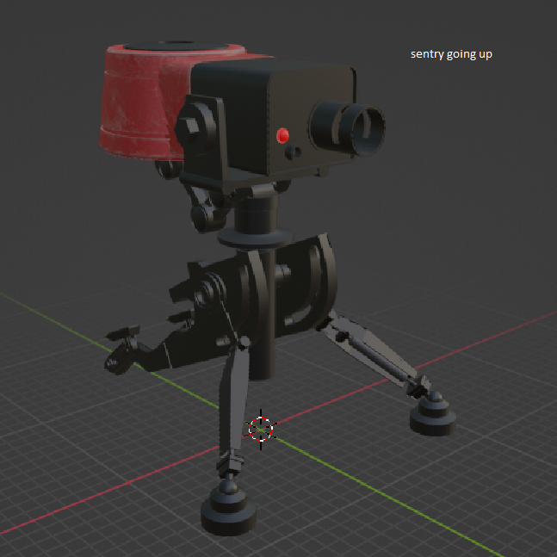Click the sentry's front lens barrel opening
Viewport: 557px width, 557px height.
click(365, 128)
